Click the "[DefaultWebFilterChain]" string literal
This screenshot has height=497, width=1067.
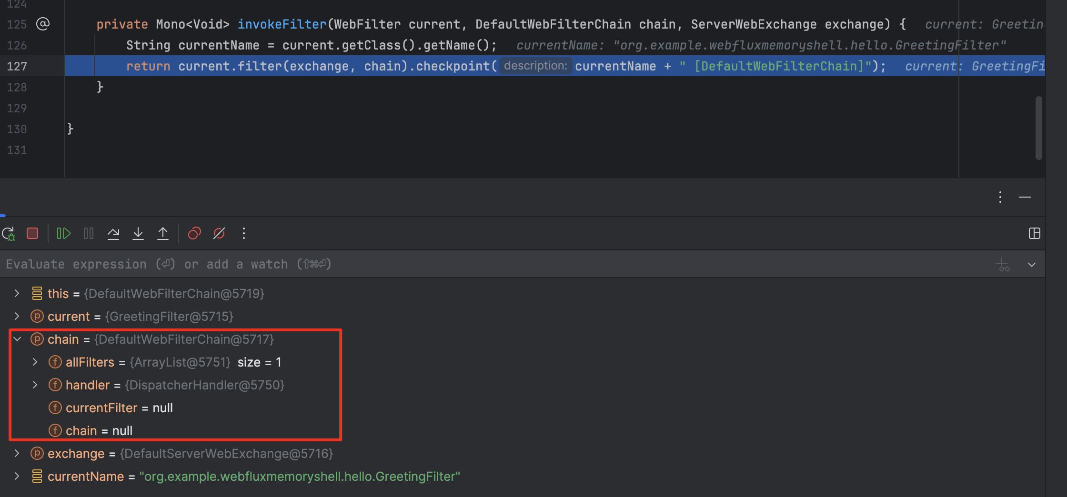point(775,66)
